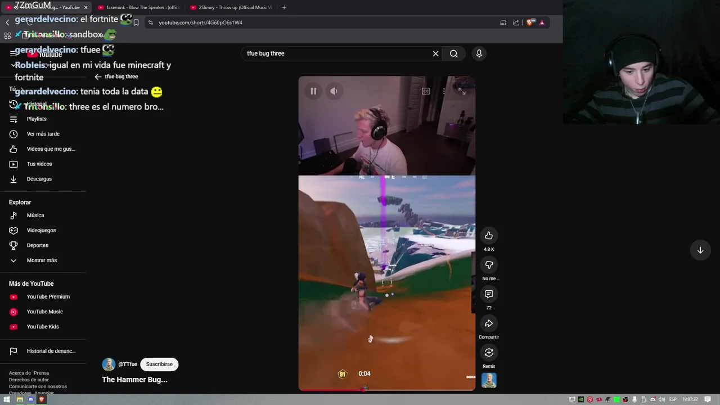Open the Acerca de footer link
720x405 pixels.
[20, 373]
